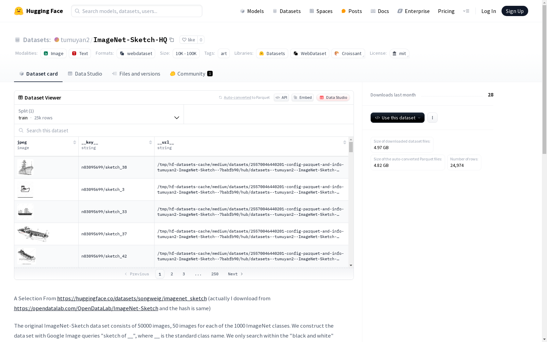This screenshot has width=547, height=342.
Task: Click the search magnifier in dataset viewer
Action: point(21,130)
